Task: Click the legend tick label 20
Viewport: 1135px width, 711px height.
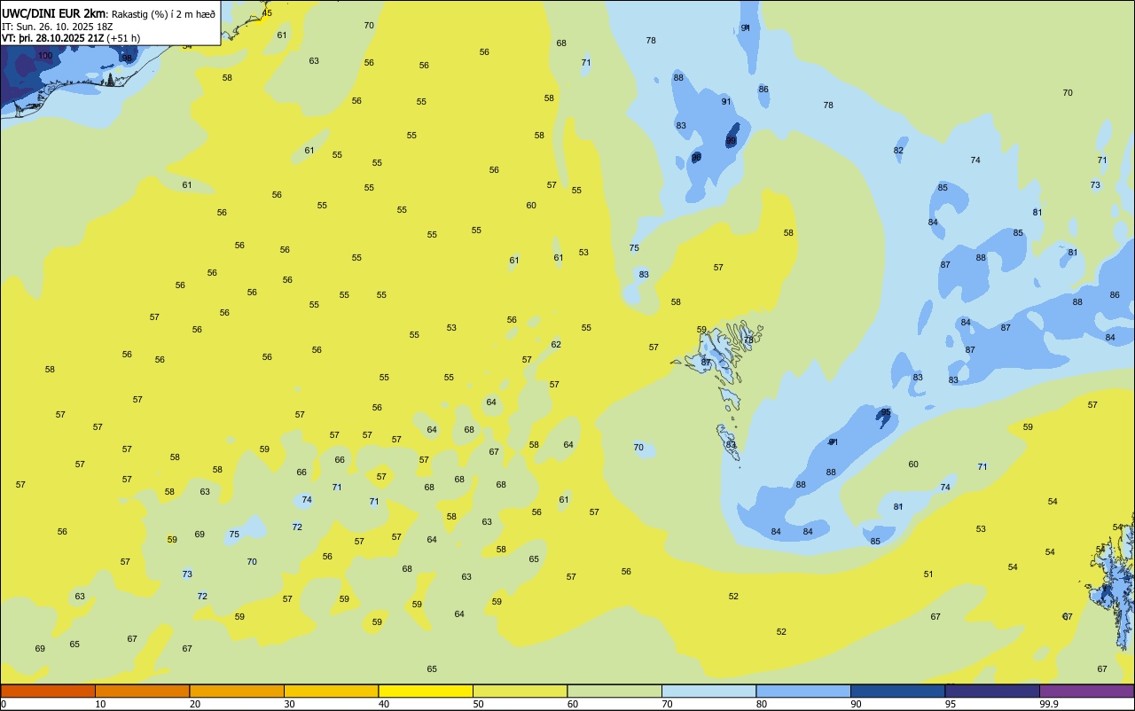Action: (195, 704)
